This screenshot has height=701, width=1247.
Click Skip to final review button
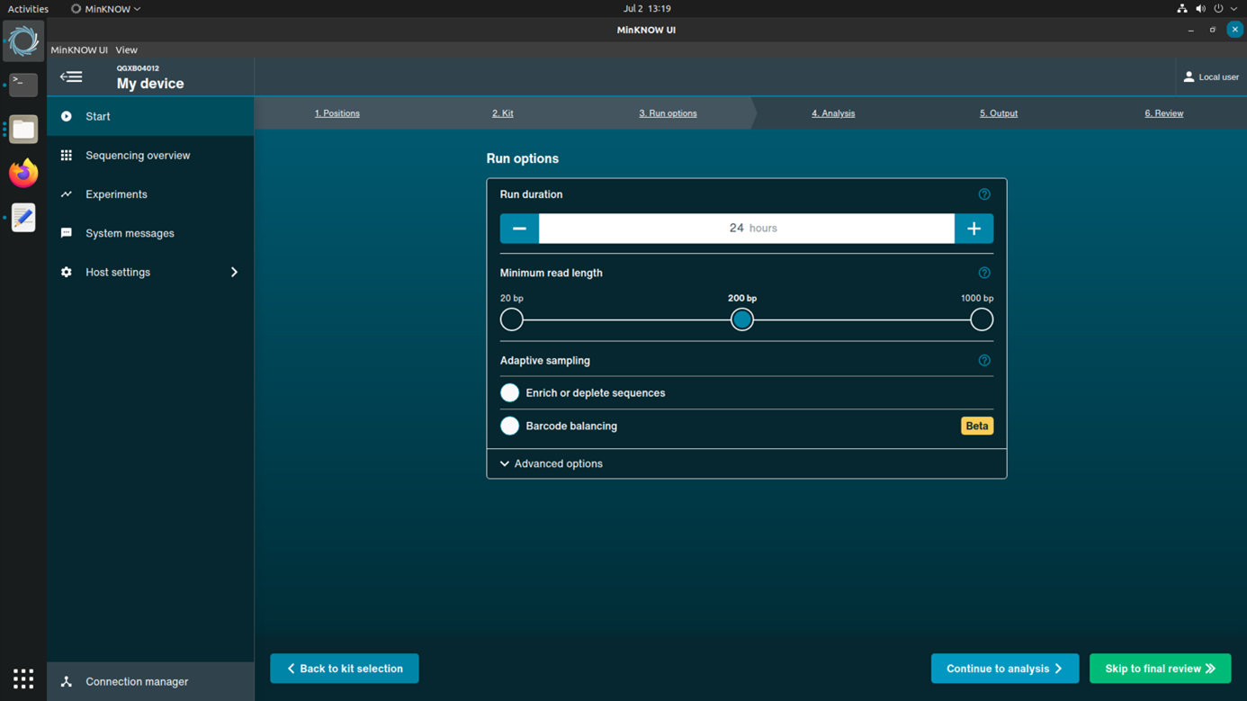(1160, 669)
